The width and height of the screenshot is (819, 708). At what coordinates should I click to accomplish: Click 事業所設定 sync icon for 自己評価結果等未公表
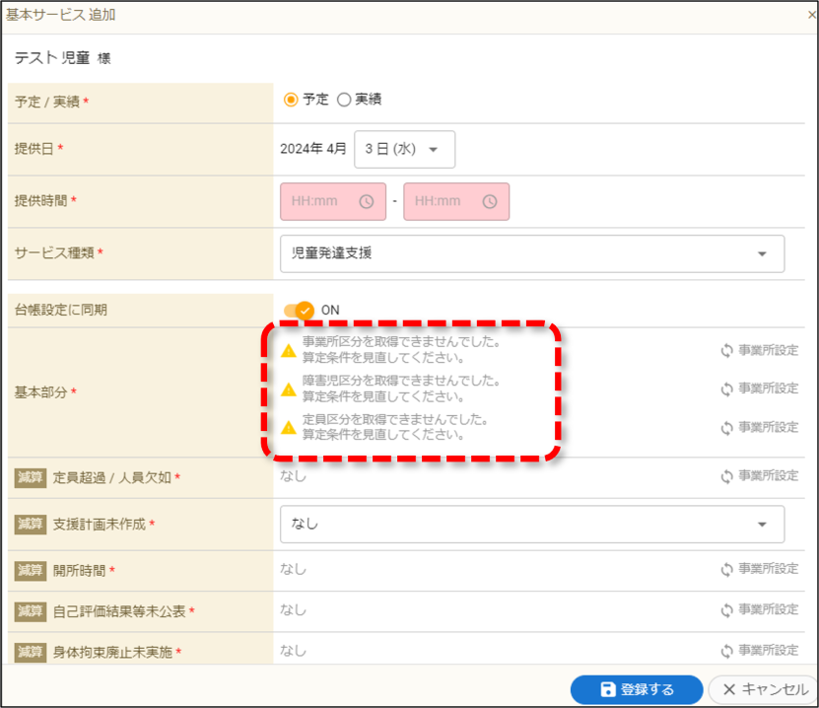[x=727, y=610]
